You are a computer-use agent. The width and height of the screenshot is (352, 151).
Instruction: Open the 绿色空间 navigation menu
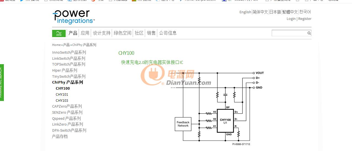pos(122,33)
